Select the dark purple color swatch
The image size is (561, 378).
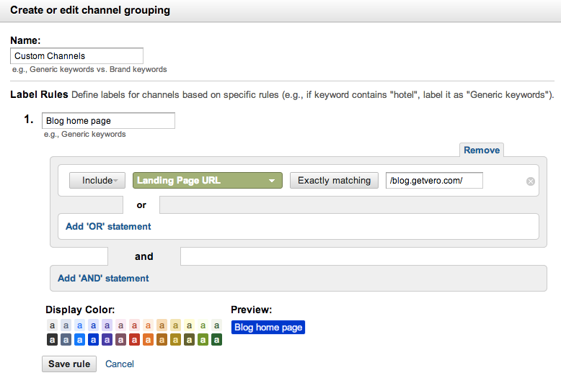107,339
